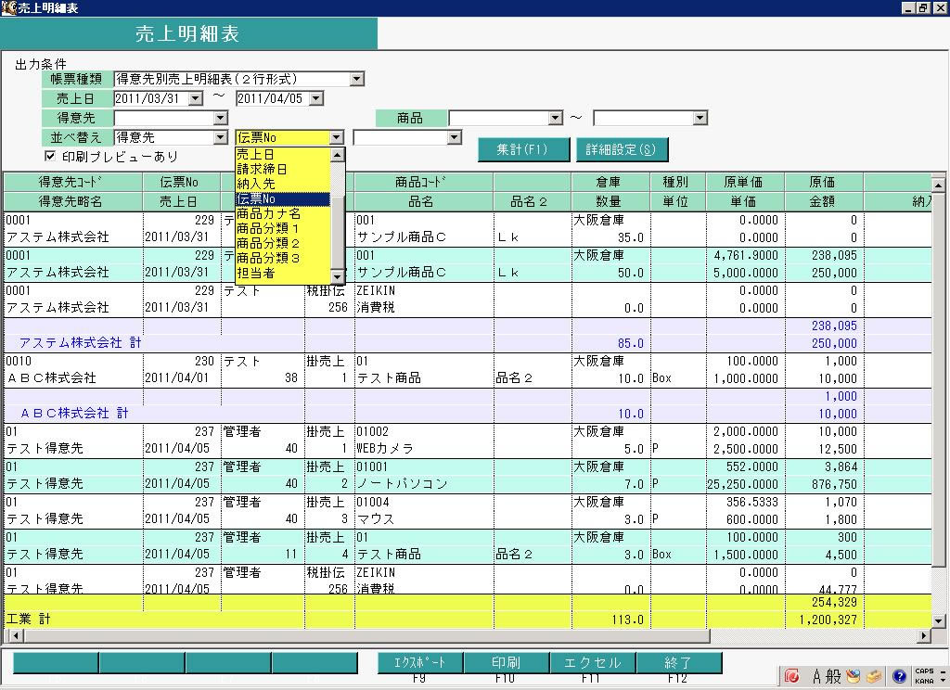This screenshot has height=690, width=950.
Task: Select 担当者 in the sort list
Action: pyautogui.click(x=283, y=273)
